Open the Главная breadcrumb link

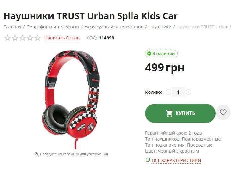point(12,27)
